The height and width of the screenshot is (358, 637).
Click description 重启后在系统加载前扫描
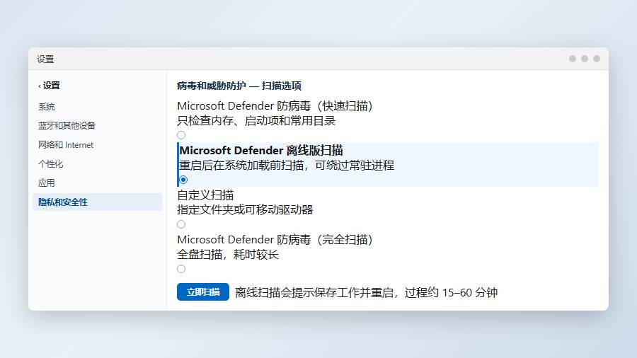241,166
